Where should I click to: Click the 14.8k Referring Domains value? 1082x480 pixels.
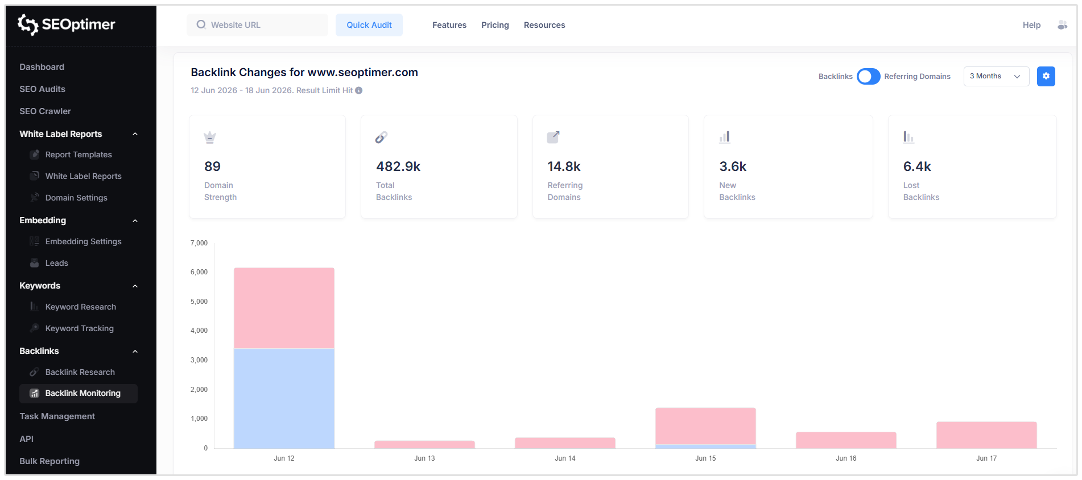pyautogui.click(x=564, y=166)
